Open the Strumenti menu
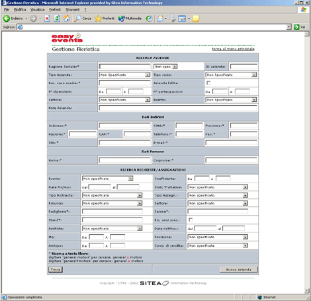 (73, 10)
